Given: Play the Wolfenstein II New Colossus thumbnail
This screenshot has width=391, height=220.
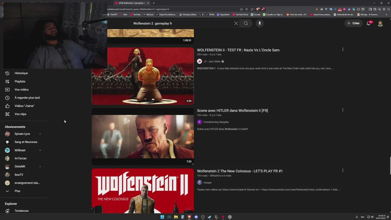Looking at the screenshot, I should click(x=143, y=191).
